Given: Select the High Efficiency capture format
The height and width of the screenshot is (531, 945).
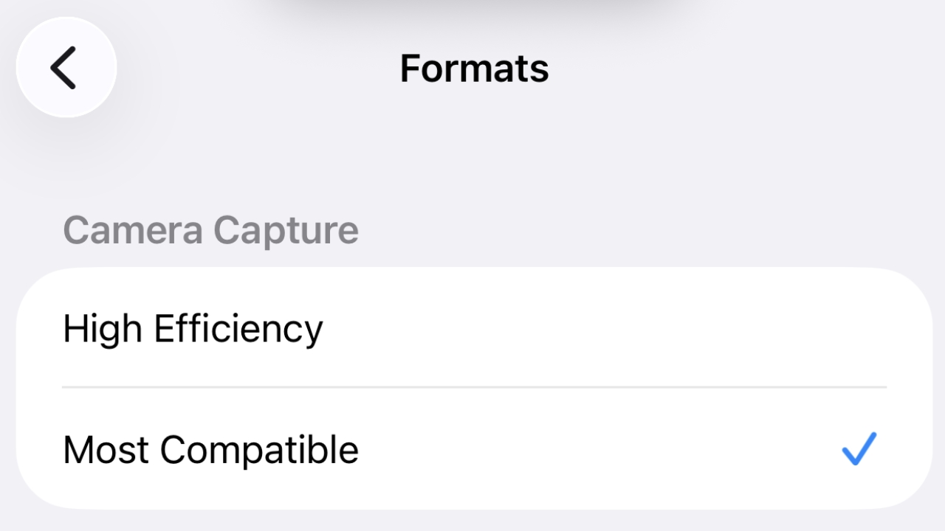Looking at the screenshot, I should [x=472, y=328].
